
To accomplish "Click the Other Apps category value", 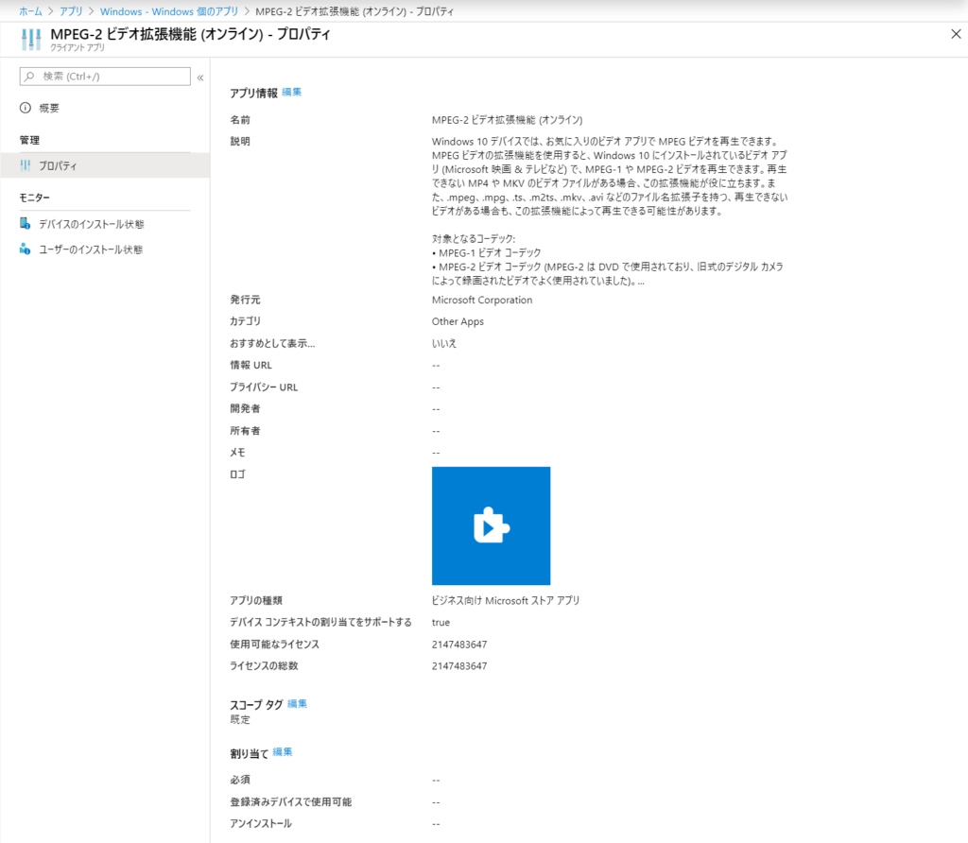I will pyautogui.click(x=458, y=321).
